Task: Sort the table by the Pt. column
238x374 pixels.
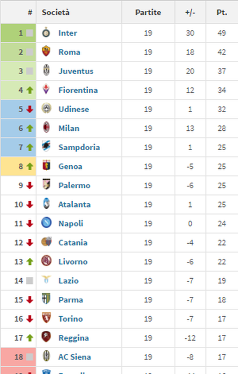Action: [221, 12]
